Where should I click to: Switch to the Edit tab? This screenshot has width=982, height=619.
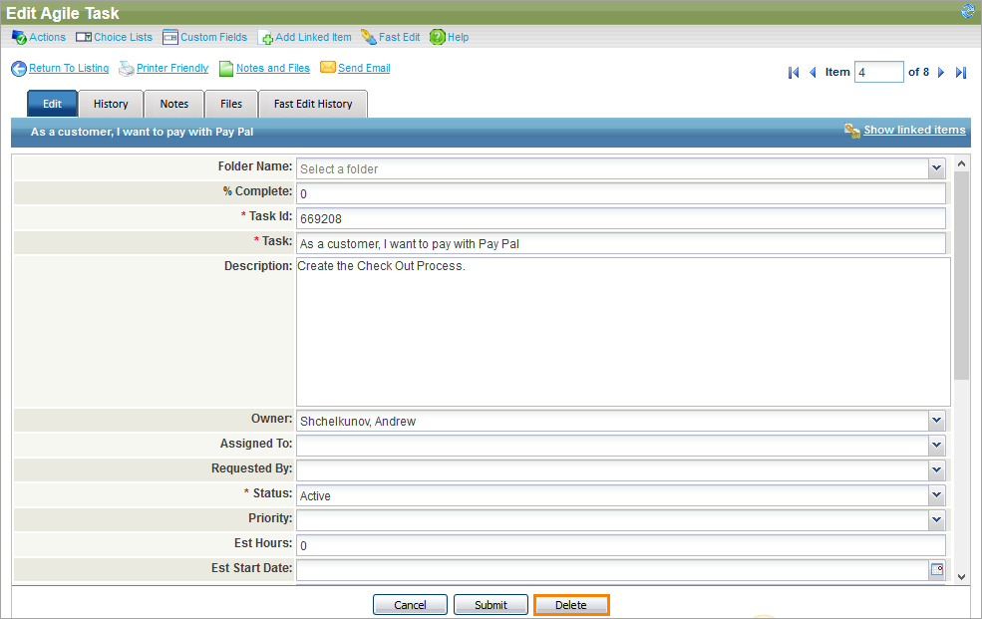tap(53, 104)
